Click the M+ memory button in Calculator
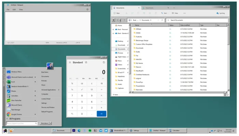This screenshot has height=136, width=239. pyautogui.click(x=84, y=79)
